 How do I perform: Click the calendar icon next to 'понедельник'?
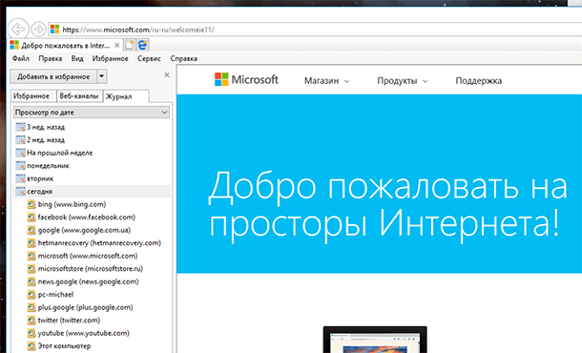click(x=20, y=166)
